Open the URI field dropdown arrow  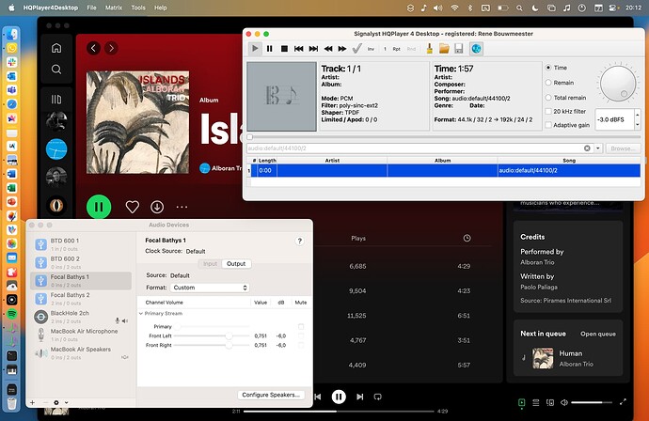point(598,148)
